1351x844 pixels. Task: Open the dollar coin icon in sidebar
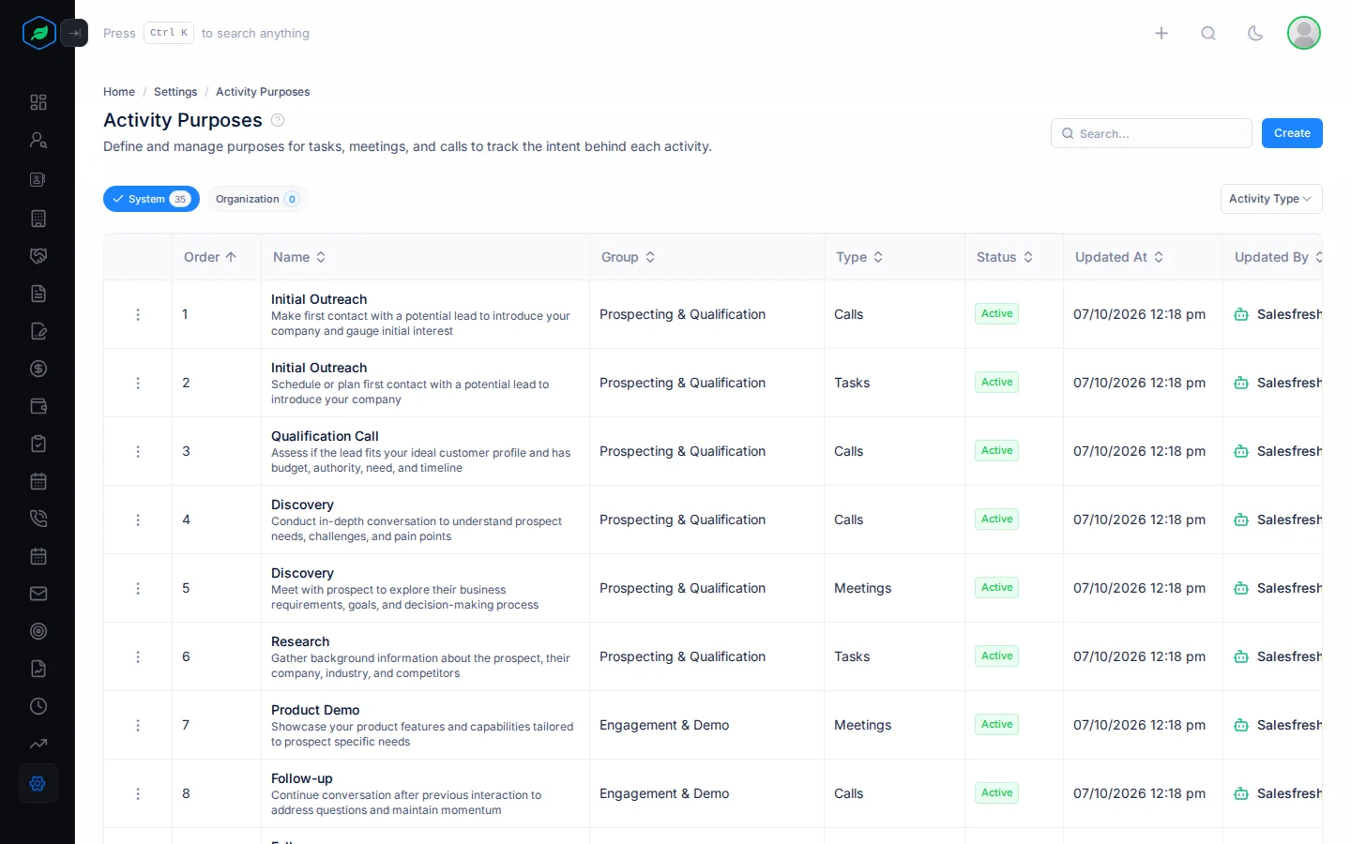38,369
